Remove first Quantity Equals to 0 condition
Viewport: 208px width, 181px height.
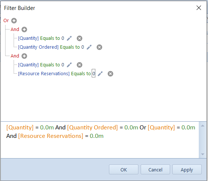click(80, 38)
